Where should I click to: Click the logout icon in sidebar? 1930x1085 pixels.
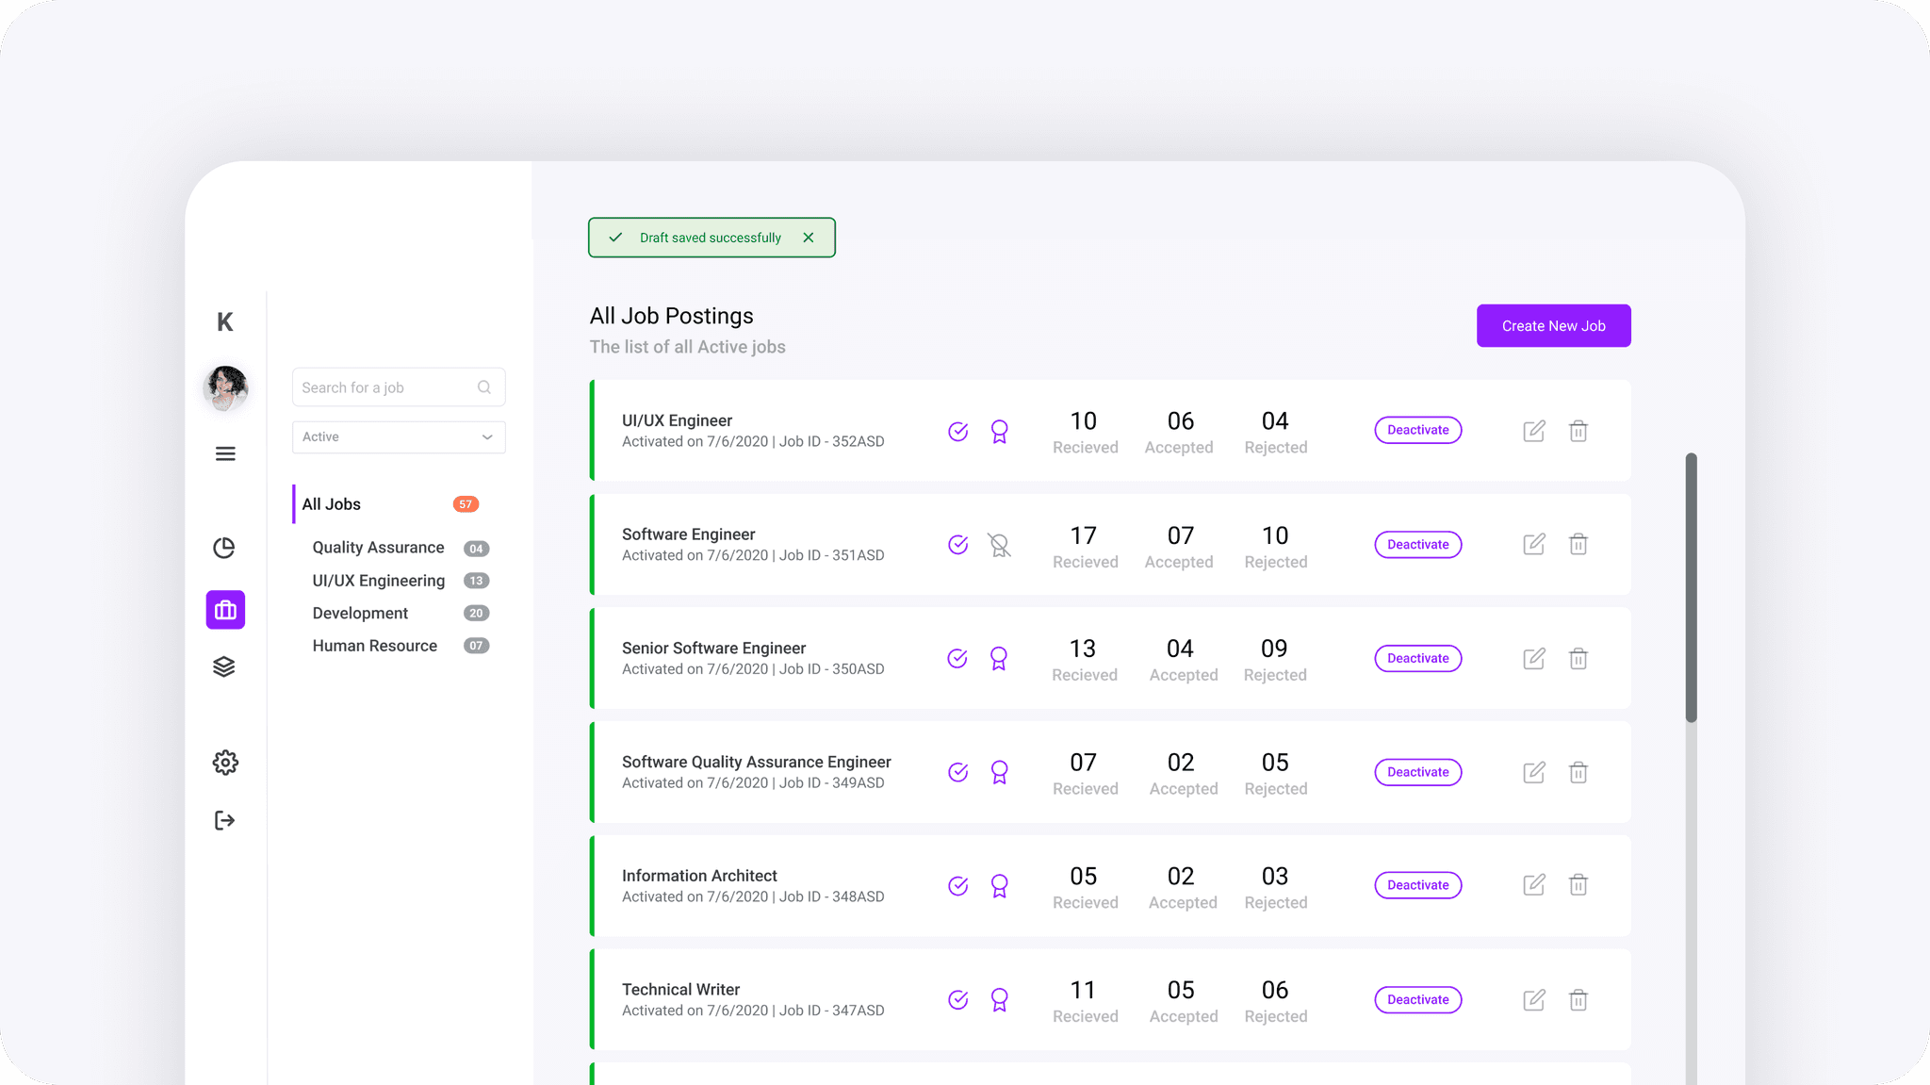pyautogui.click(x=224, y=820)
